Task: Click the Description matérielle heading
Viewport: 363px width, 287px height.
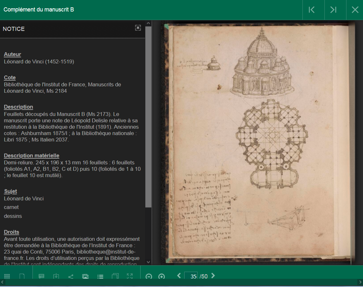Action: [x=32, y=155]
